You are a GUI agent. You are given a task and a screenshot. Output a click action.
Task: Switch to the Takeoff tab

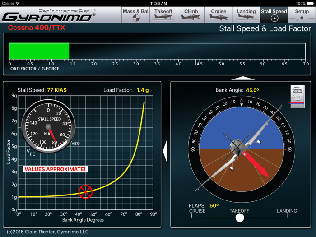pyautogui.click(x=163, y=15)
